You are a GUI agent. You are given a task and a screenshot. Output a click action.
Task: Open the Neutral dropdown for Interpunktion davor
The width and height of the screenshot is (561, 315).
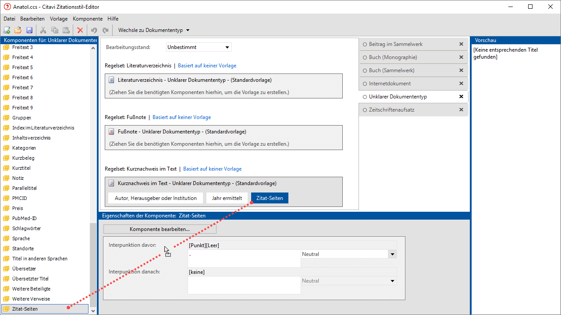click(392, 254)
